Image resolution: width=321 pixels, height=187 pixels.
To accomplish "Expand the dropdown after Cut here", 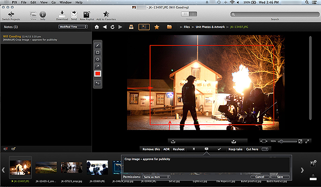I will coord(265,149).
